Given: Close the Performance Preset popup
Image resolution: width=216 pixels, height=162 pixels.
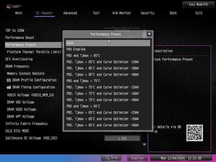Looking at the screenshot, I should (x=149, y=34).
